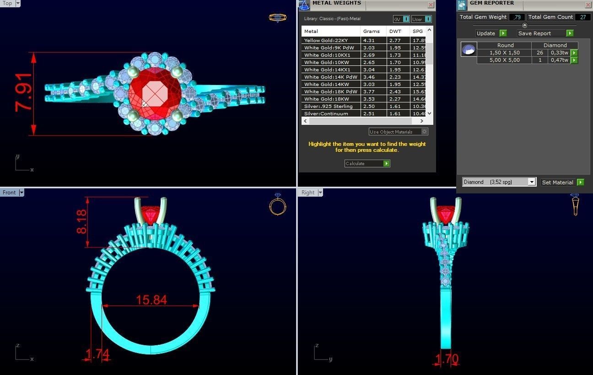
Task: Click the Update button in Gem Reporter
Action: 491,33
